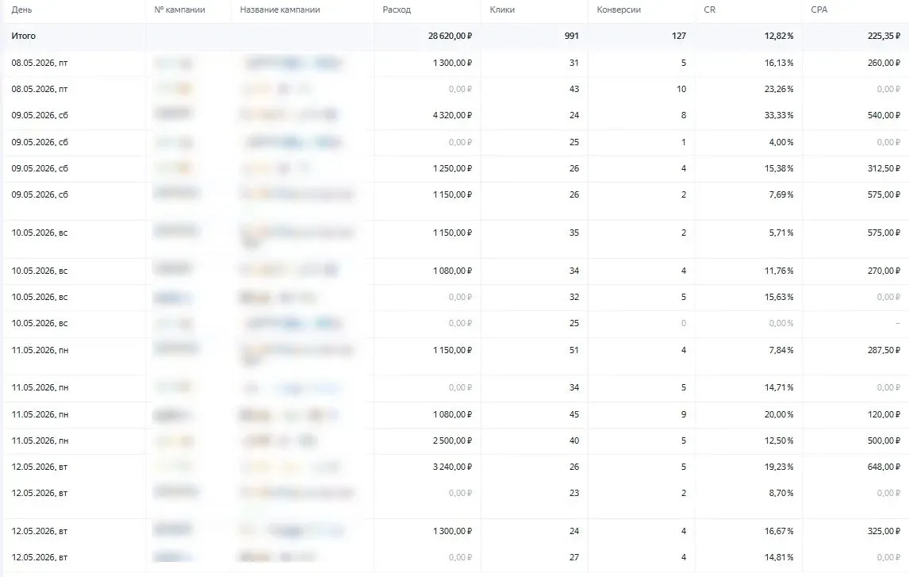Click total CR value 12,82%

pos(779,36)
